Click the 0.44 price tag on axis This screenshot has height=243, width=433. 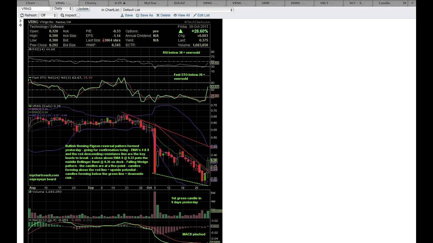pos(214,147)
